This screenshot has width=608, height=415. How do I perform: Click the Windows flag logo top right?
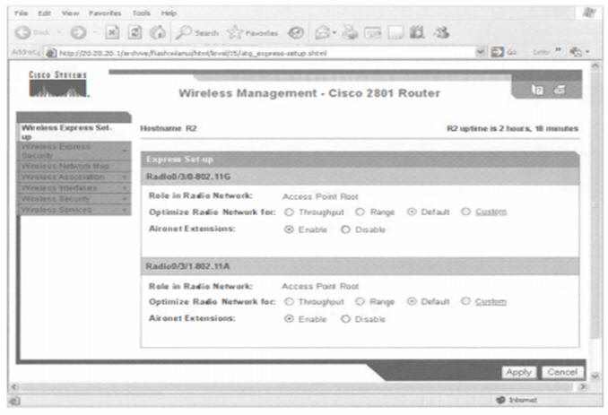point(589,13)
